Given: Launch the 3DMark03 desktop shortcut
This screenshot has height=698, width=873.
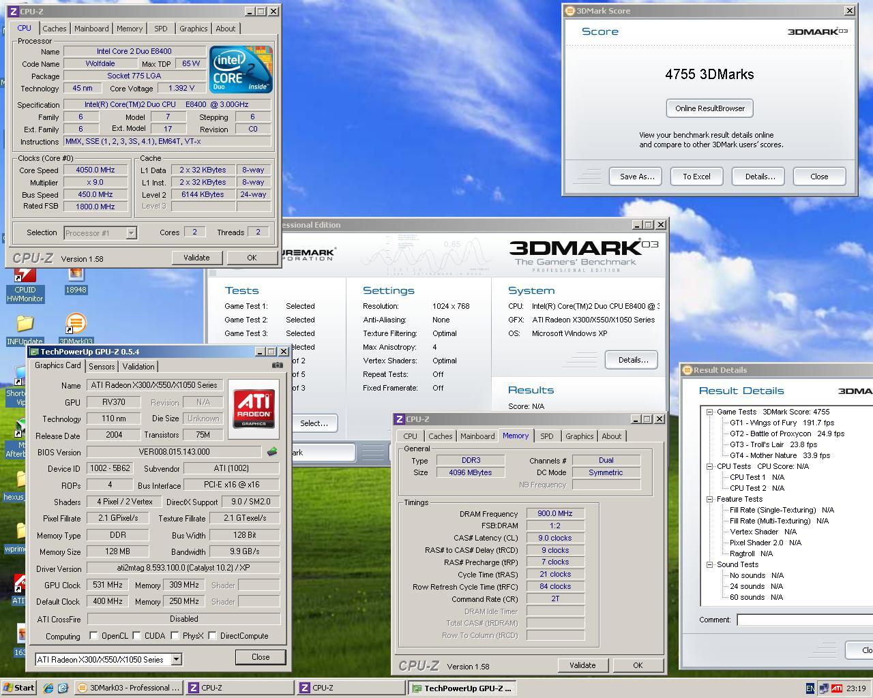Looking at the screenshot, I should coord(76,329).
